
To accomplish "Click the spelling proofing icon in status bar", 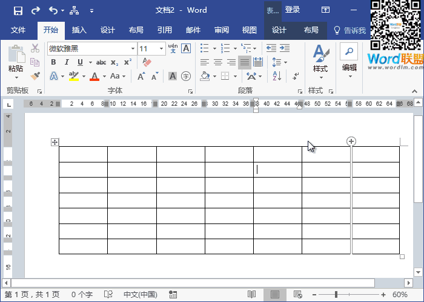I will tap(108, 294).
